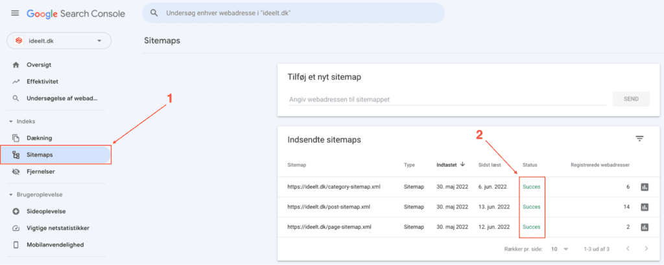Go to previous page arrow in table footer
This screenshot has width=664, height=265.
point(628,249)
